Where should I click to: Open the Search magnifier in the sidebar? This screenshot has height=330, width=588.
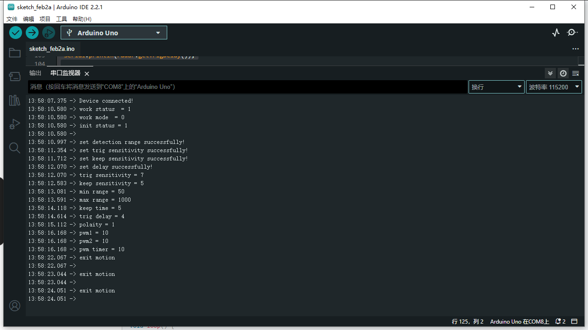pyautogui.click(x=15, y=148)
